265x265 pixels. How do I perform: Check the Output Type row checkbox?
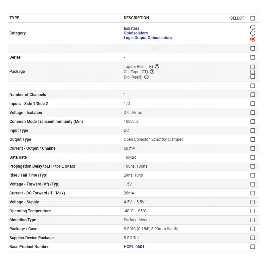point(253,139)
